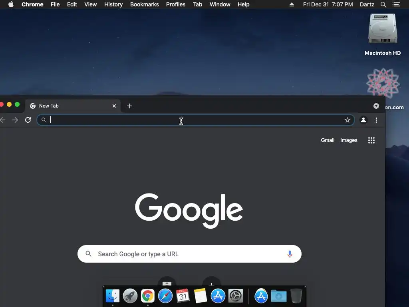This screenshot has height=307, width=409.
Task: Open the App Store beside System Preferences in the Dock
Action: (x=218, y=296)
